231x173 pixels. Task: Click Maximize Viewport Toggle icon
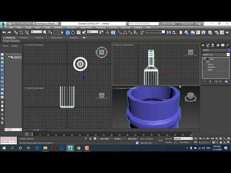229,142
